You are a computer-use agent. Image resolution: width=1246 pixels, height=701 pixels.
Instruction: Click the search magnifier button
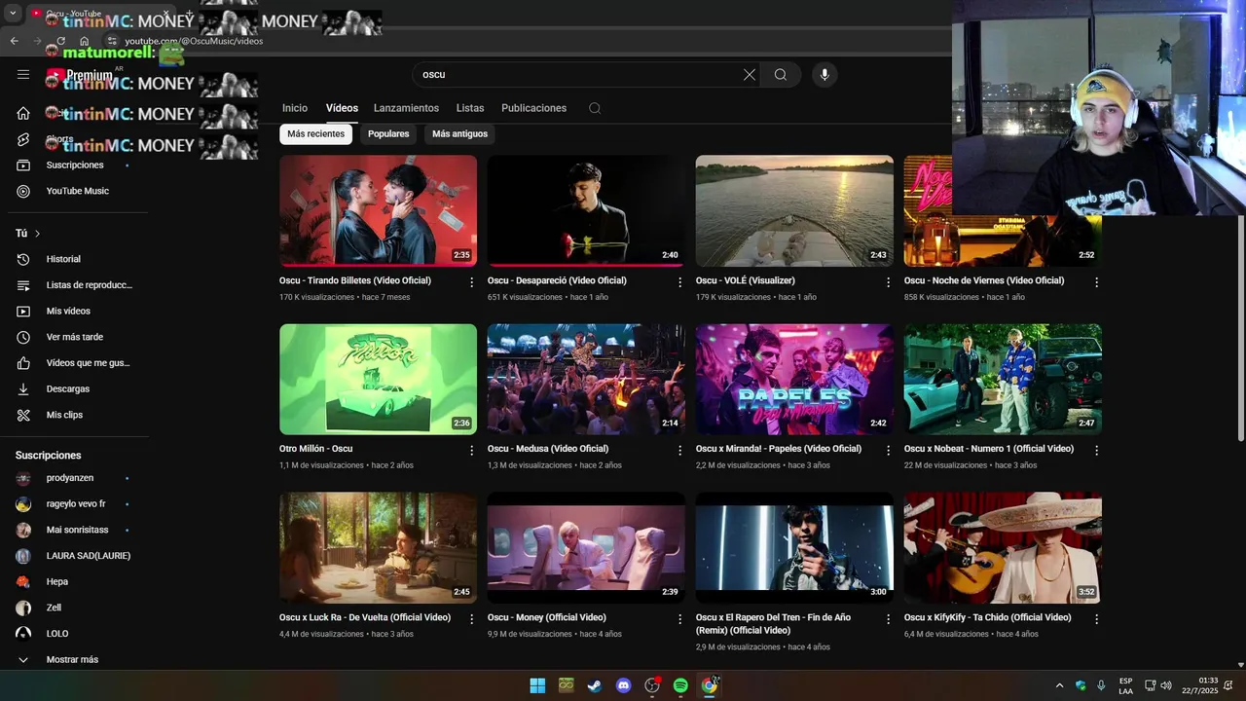pos(781,75)
